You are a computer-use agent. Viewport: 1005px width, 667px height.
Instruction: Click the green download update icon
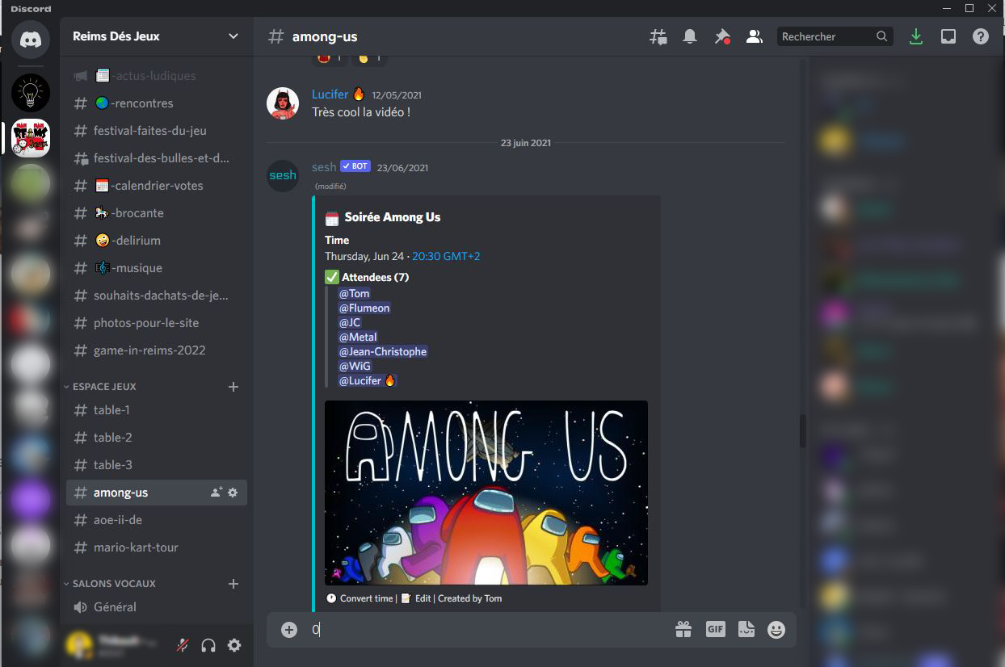coord(916,36)
